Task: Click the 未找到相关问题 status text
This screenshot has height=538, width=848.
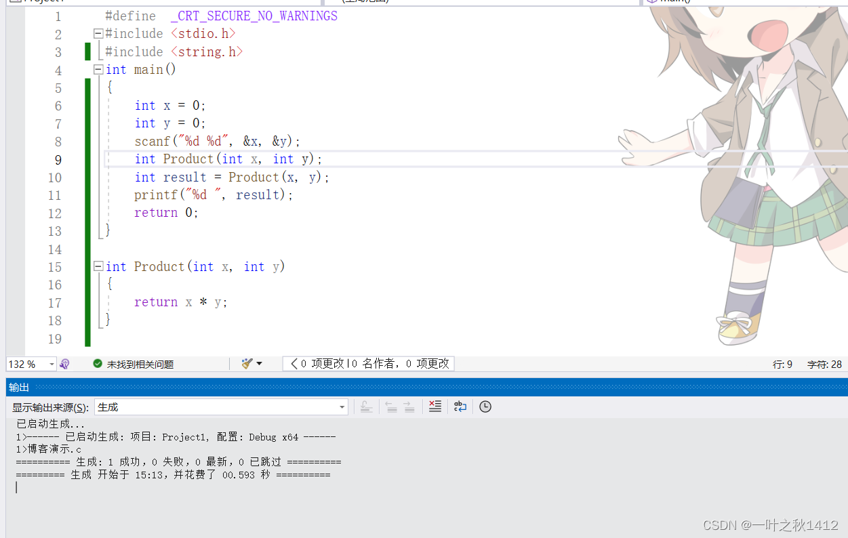Action: click(140, 364)
